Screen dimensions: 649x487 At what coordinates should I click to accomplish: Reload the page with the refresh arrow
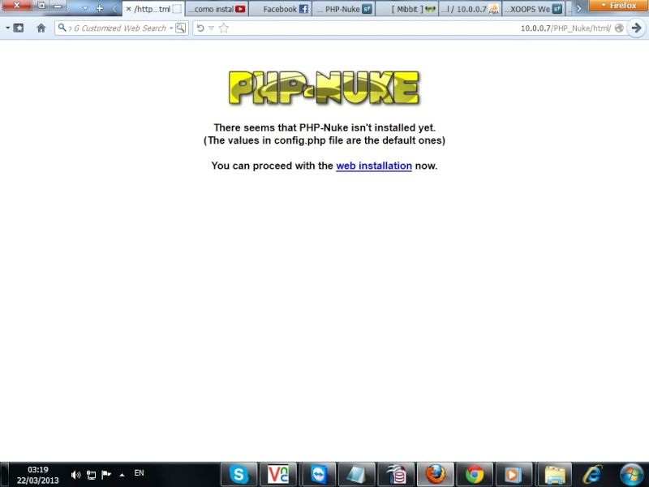(x=200, y=28)
